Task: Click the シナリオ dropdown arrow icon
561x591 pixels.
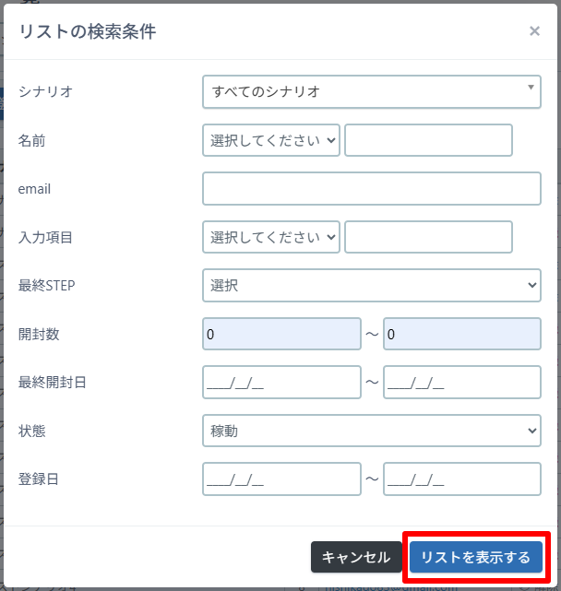Action: click(531, 88)
